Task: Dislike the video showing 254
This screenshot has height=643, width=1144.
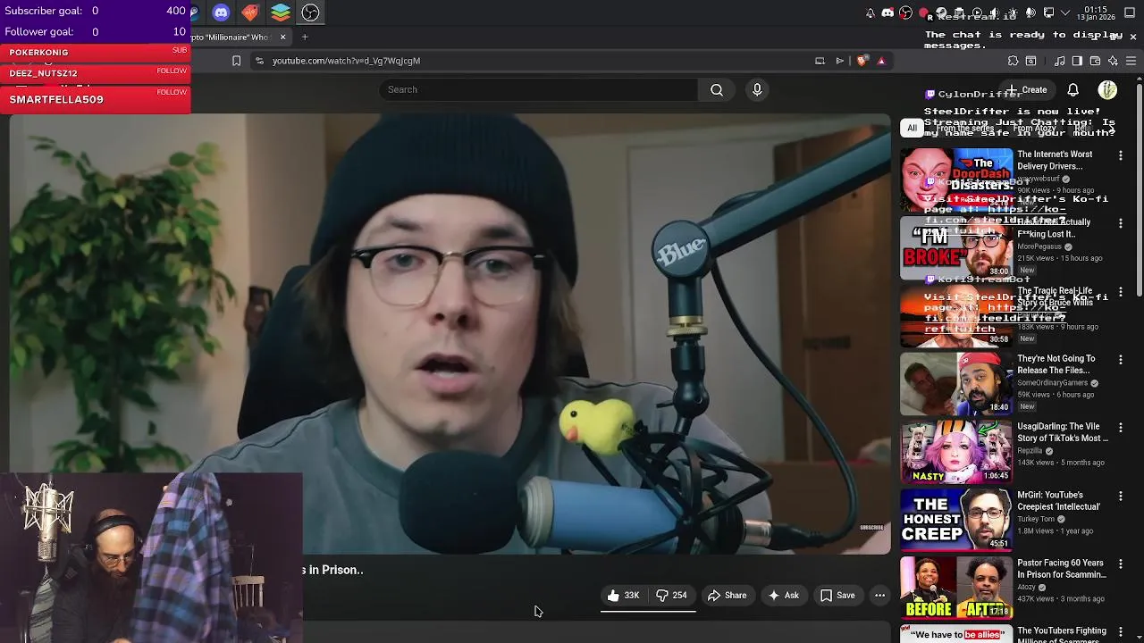Action: tap(671, 596)
